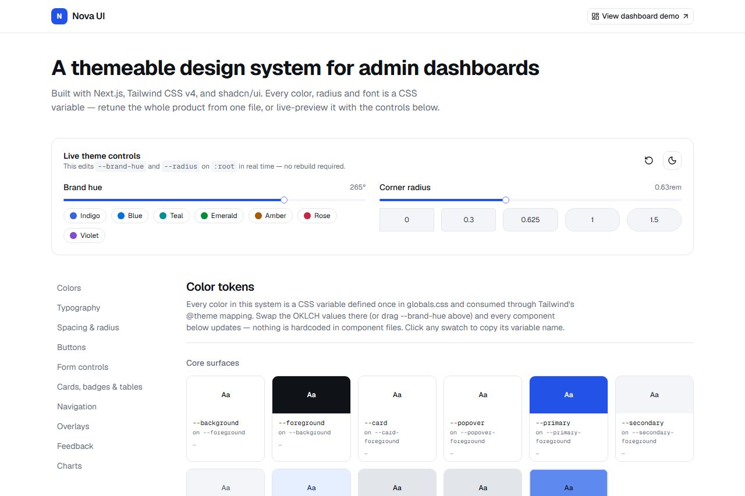Viewport: 745px width, 496px height.
Task: Copy the --background swatch variable
Action: point(226,419)
